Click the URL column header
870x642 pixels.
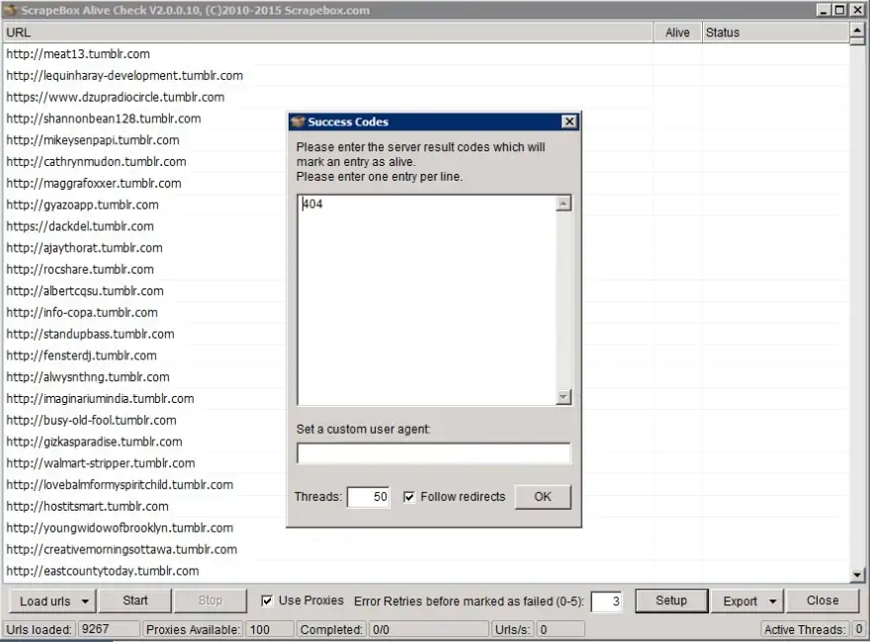click(x=327, y=33)
